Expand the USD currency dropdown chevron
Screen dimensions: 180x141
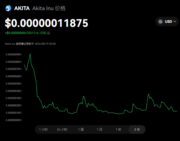pyautogui.click(x=175, y=22)
